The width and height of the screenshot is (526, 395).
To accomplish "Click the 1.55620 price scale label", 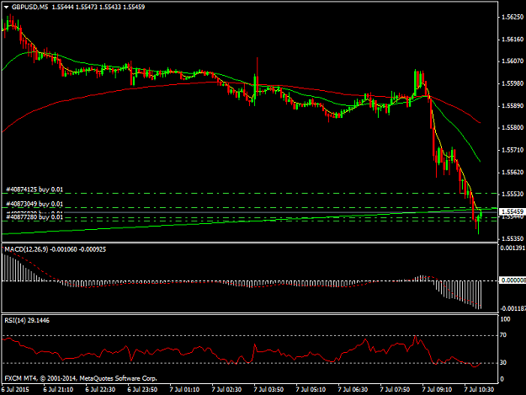I will (x=513, y=173).
